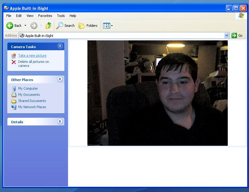The image size is (249, 192).
Task: Select the iSight camera preview image
Action: pos(158,93)
